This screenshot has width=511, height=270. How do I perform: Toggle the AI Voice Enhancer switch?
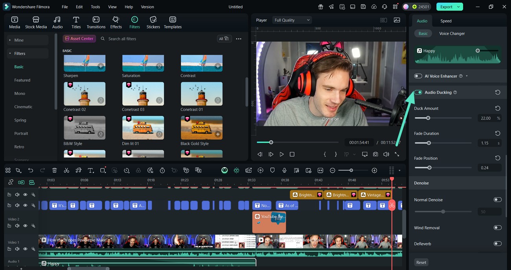[418, 76]
